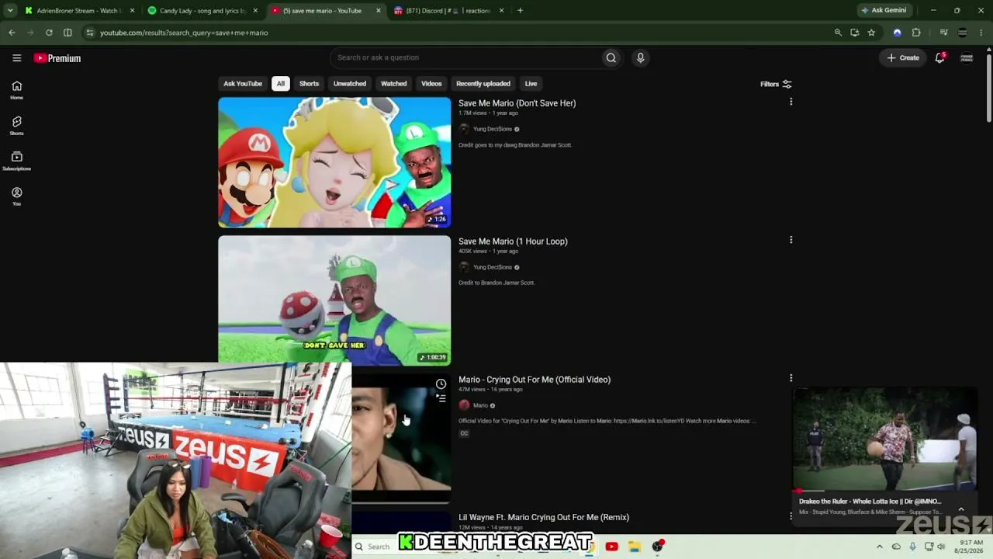993x559 pixels.
Task: Click the YouTube search input field
Action: [465, 57]
